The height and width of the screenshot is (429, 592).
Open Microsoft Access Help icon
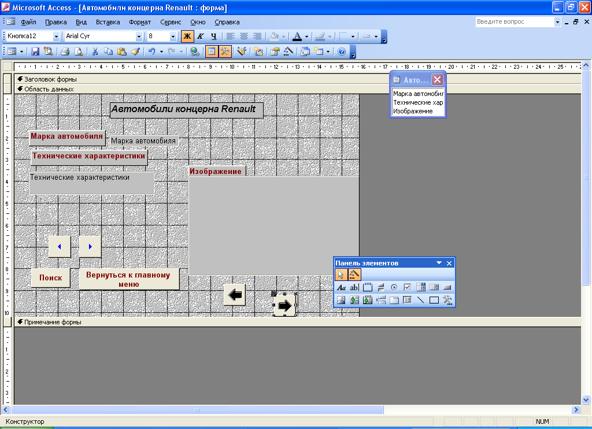pyautogui.click(x=342, y=51)
